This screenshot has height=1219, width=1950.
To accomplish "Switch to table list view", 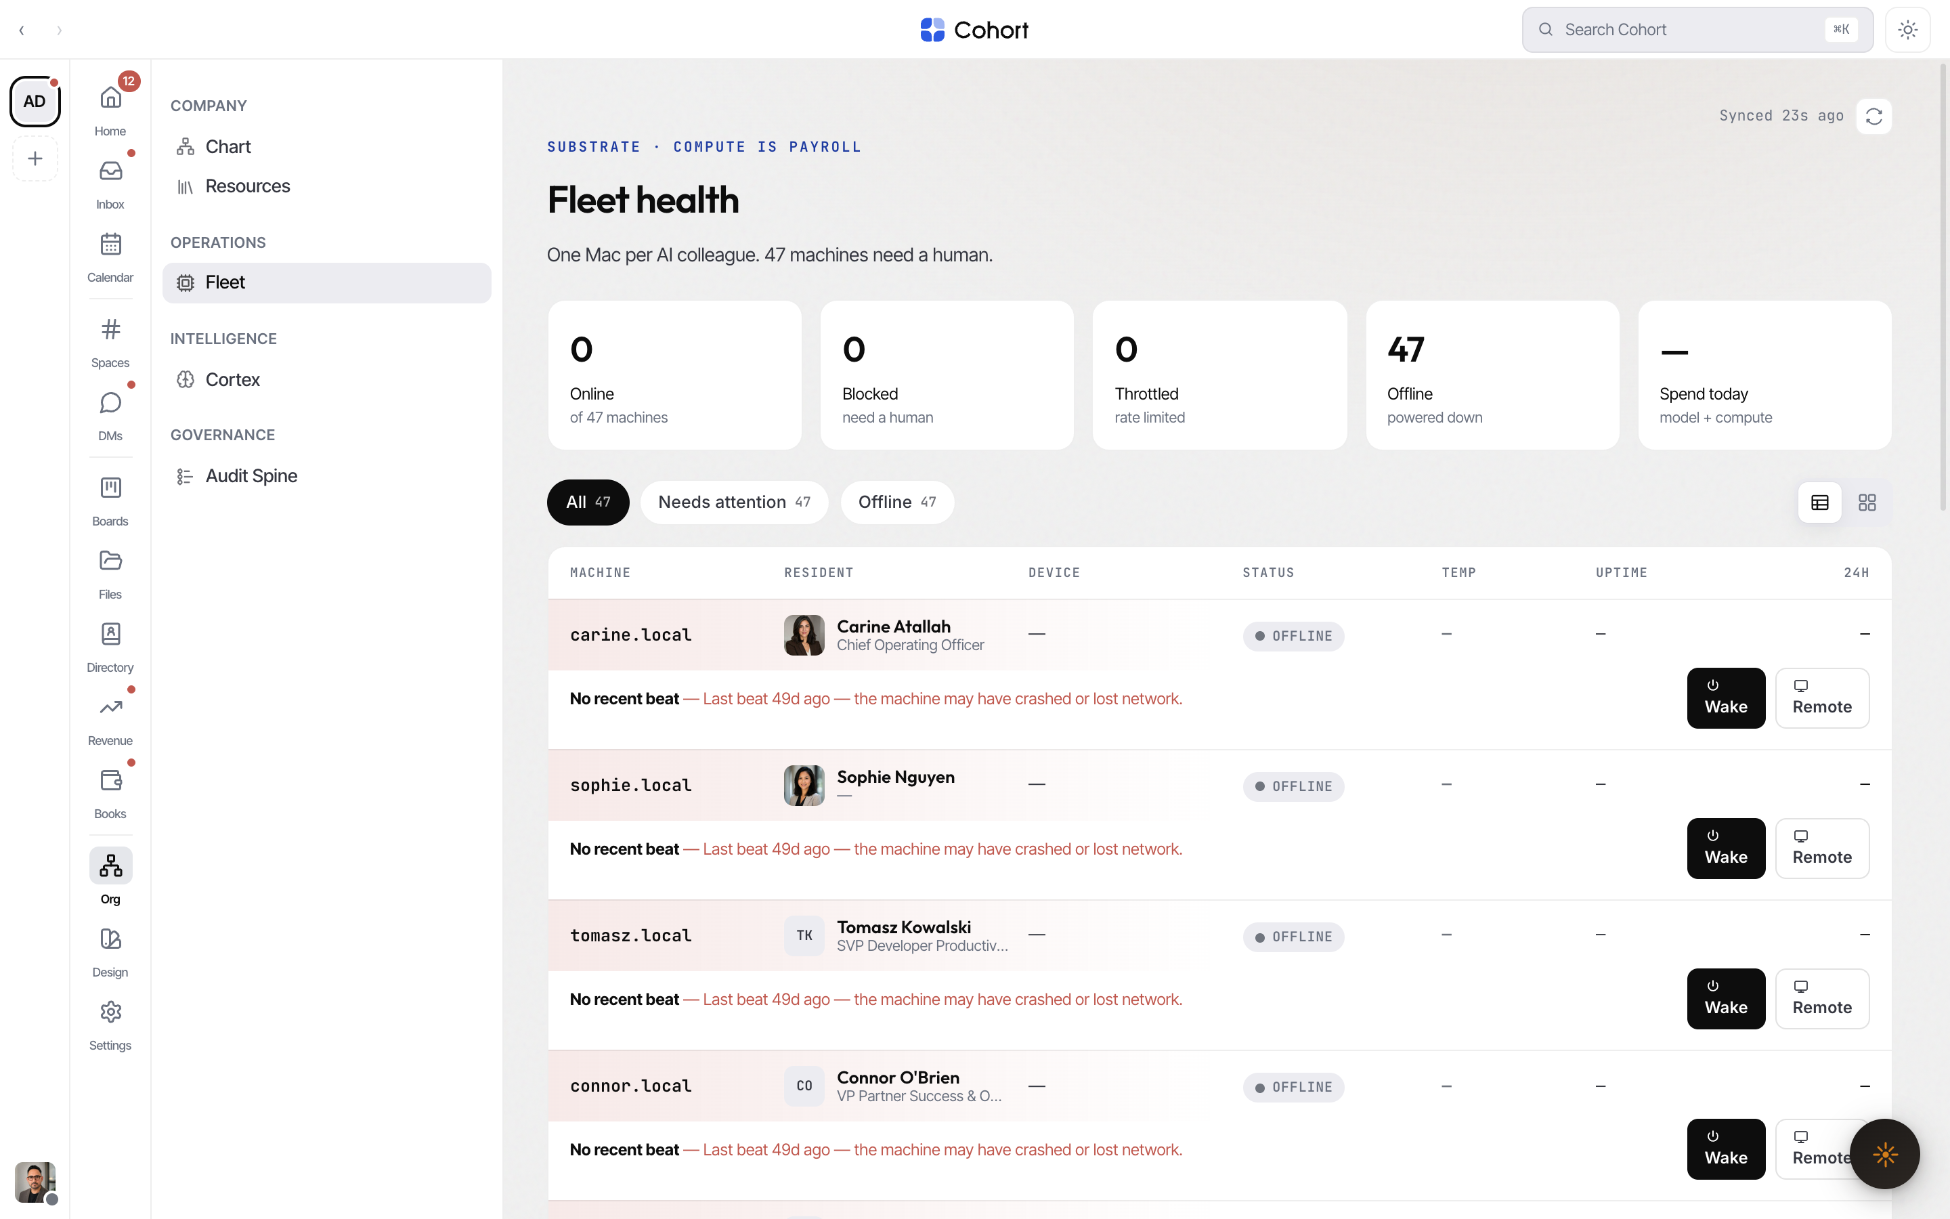I will click(1819, 502).
